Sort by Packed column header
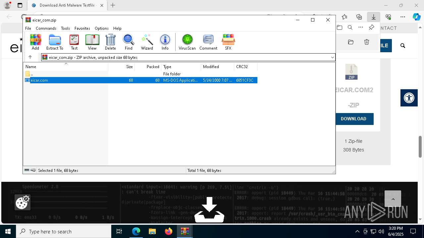 click(x=148, y=66)
